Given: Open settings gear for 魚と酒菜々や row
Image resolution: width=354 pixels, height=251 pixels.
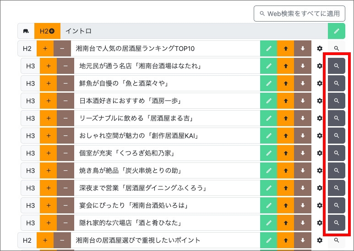Looking at the screenshot, I should point(320,84).
